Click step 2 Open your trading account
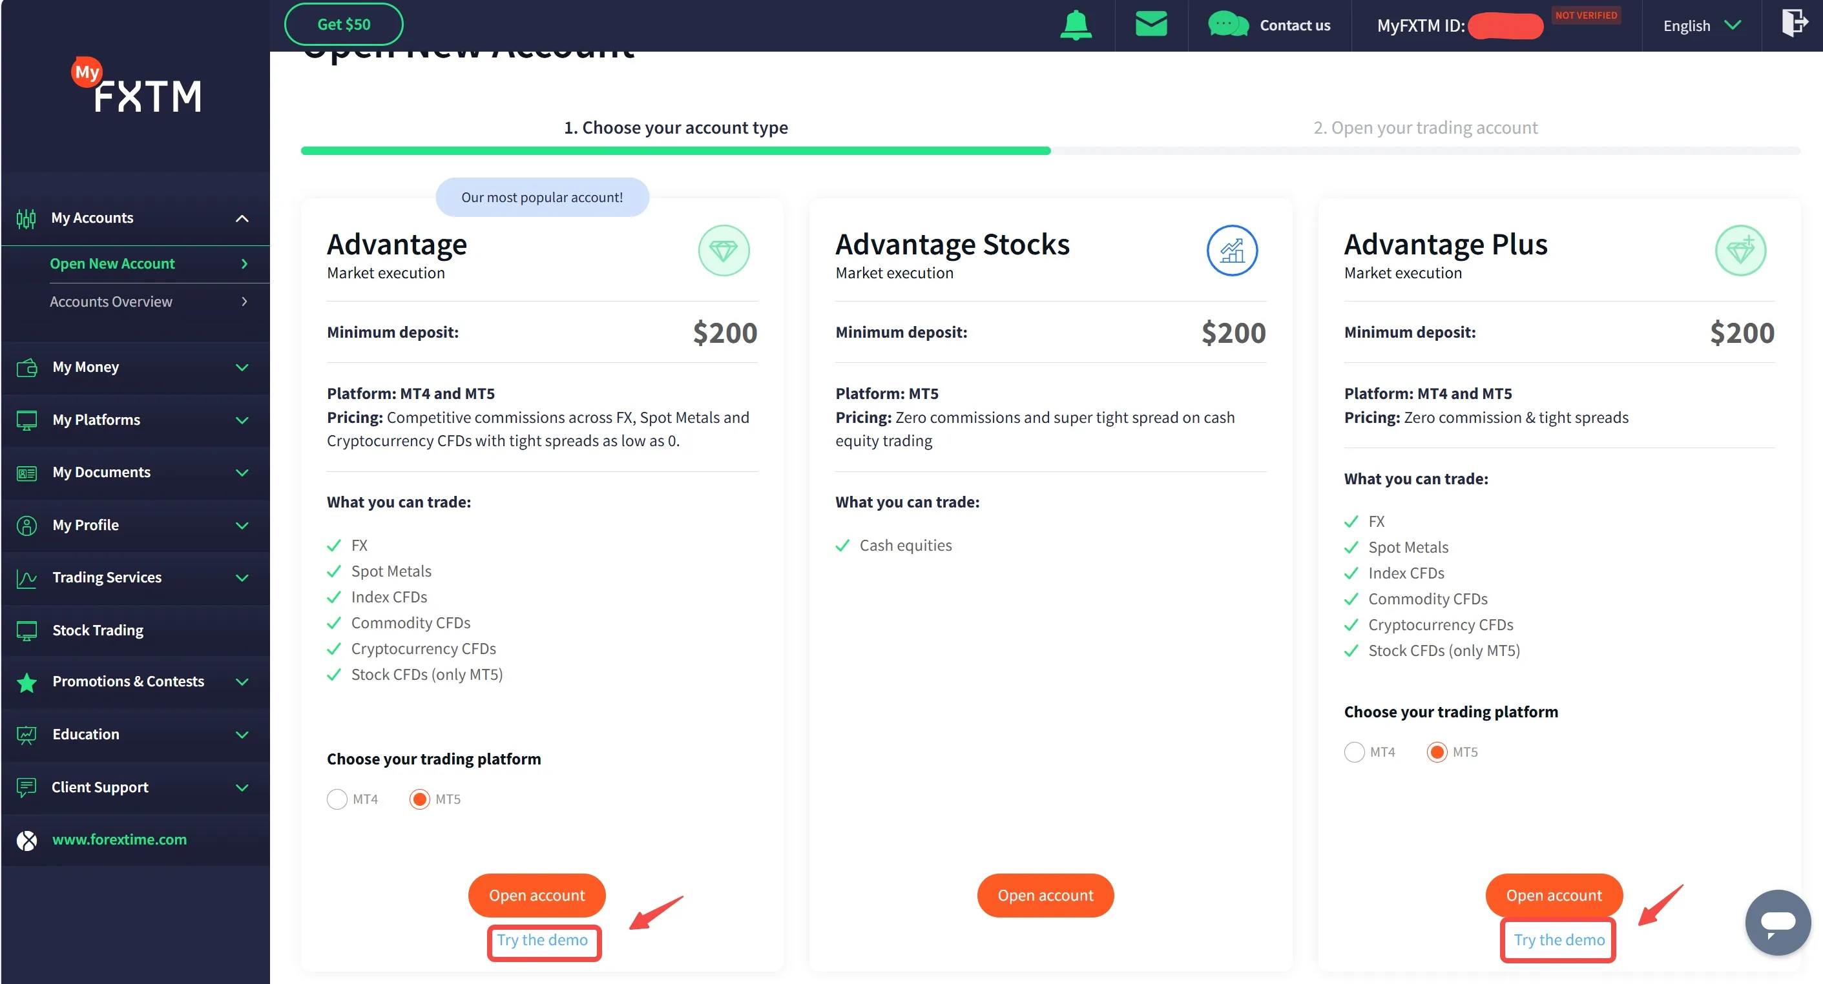 1425,127
